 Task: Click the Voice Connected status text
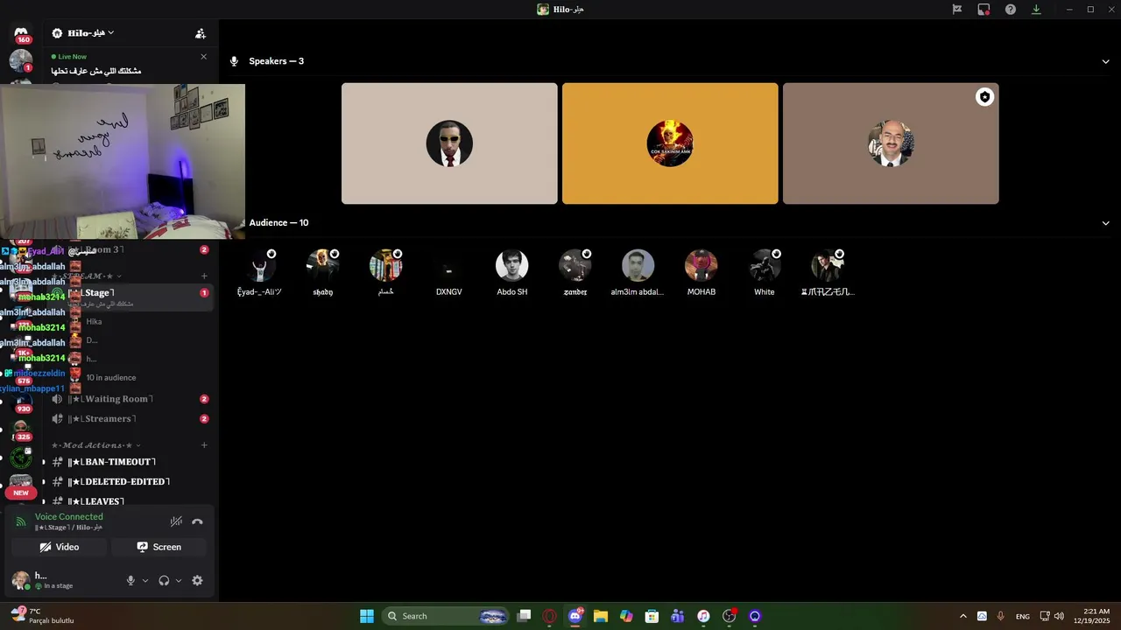click(68, 517)
